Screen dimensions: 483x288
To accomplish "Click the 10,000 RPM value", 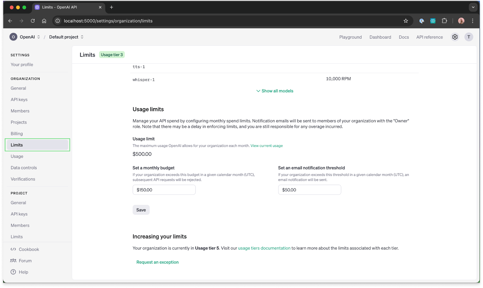I will tap(338, 79).
